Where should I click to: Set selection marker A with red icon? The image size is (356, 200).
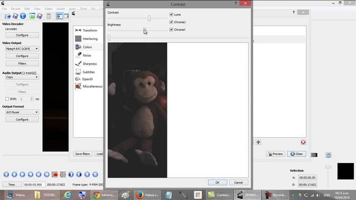55,174
